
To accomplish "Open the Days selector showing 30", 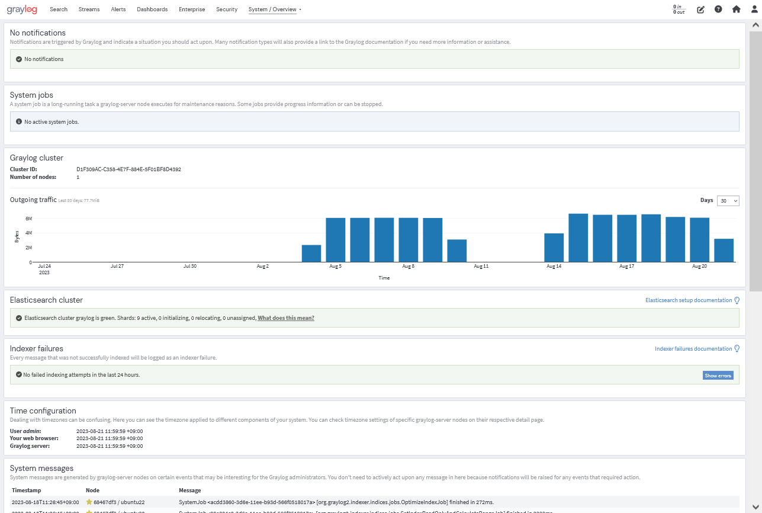I will pos(728,201).
